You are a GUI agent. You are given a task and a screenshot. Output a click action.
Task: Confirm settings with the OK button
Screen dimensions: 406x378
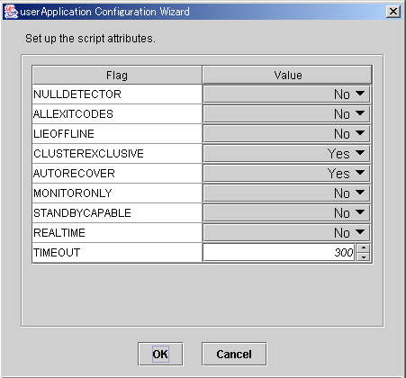coord(160,355)
